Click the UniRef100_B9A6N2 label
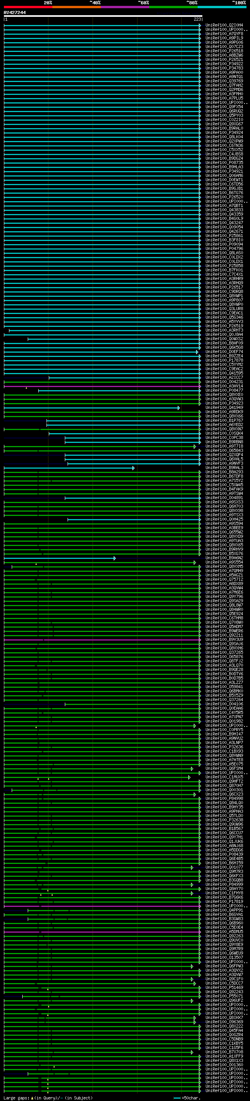 point(224,558)
